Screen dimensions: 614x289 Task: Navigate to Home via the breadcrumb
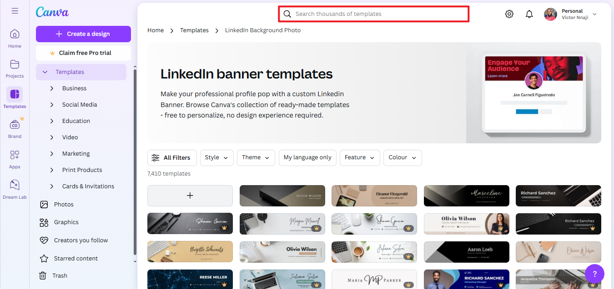[x=156, y=30]
